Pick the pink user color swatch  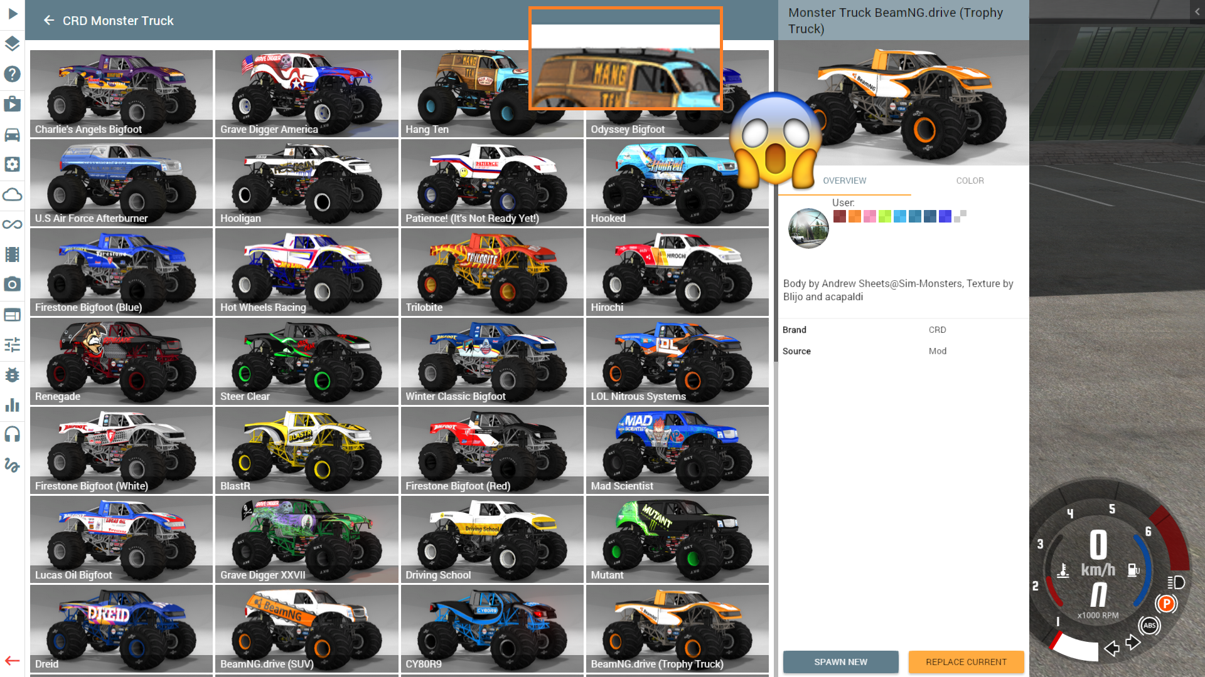coord(869,216)
